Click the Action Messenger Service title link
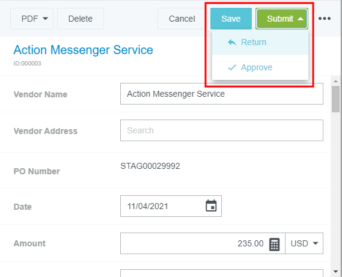This screenshot has height=277, width=342. (x=84, y=50)
